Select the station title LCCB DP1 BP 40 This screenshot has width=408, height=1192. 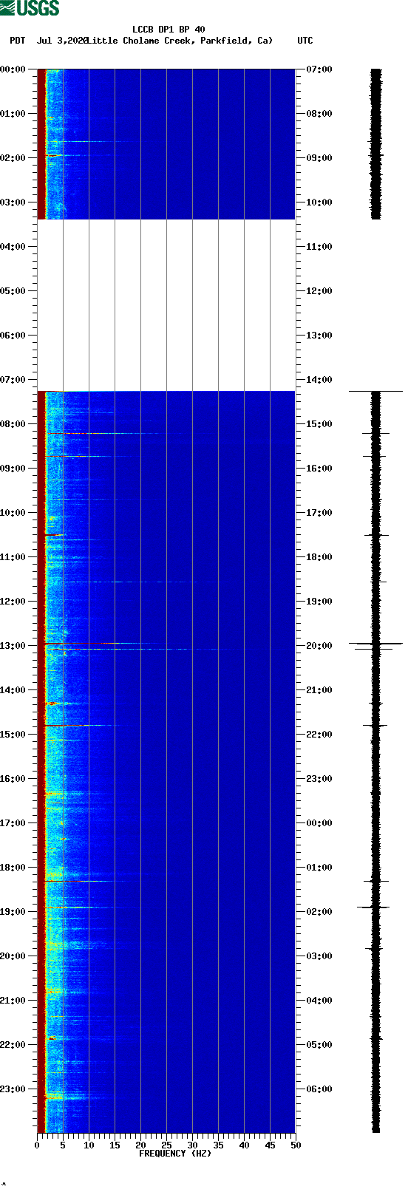coord(169,30)
